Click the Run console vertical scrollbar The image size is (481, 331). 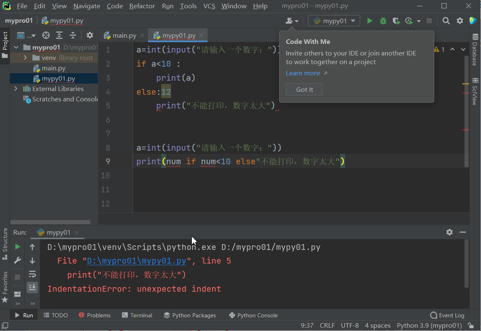tap(466, 264)
